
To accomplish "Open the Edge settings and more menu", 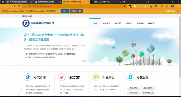I will pyautogui.click(x=178, y=6).
